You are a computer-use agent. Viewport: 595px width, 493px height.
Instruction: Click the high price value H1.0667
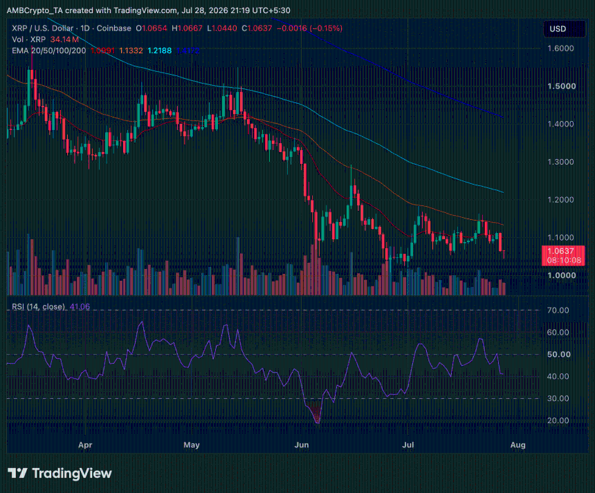click(187, 28)
